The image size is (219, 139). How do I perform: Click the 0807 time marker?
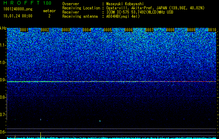pyautogui.click(x=149, y=30)
